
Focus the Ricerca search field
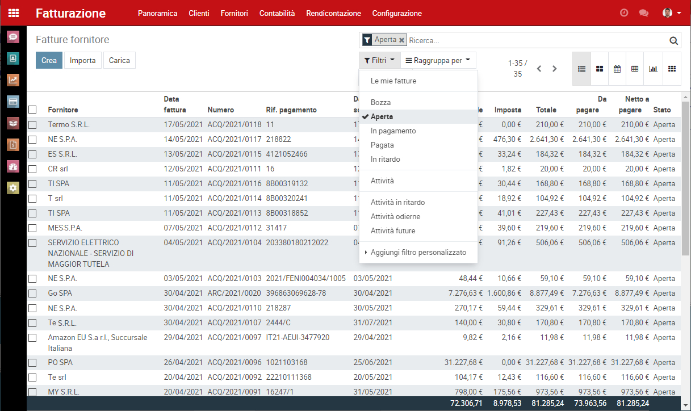(x=537, y=40)
